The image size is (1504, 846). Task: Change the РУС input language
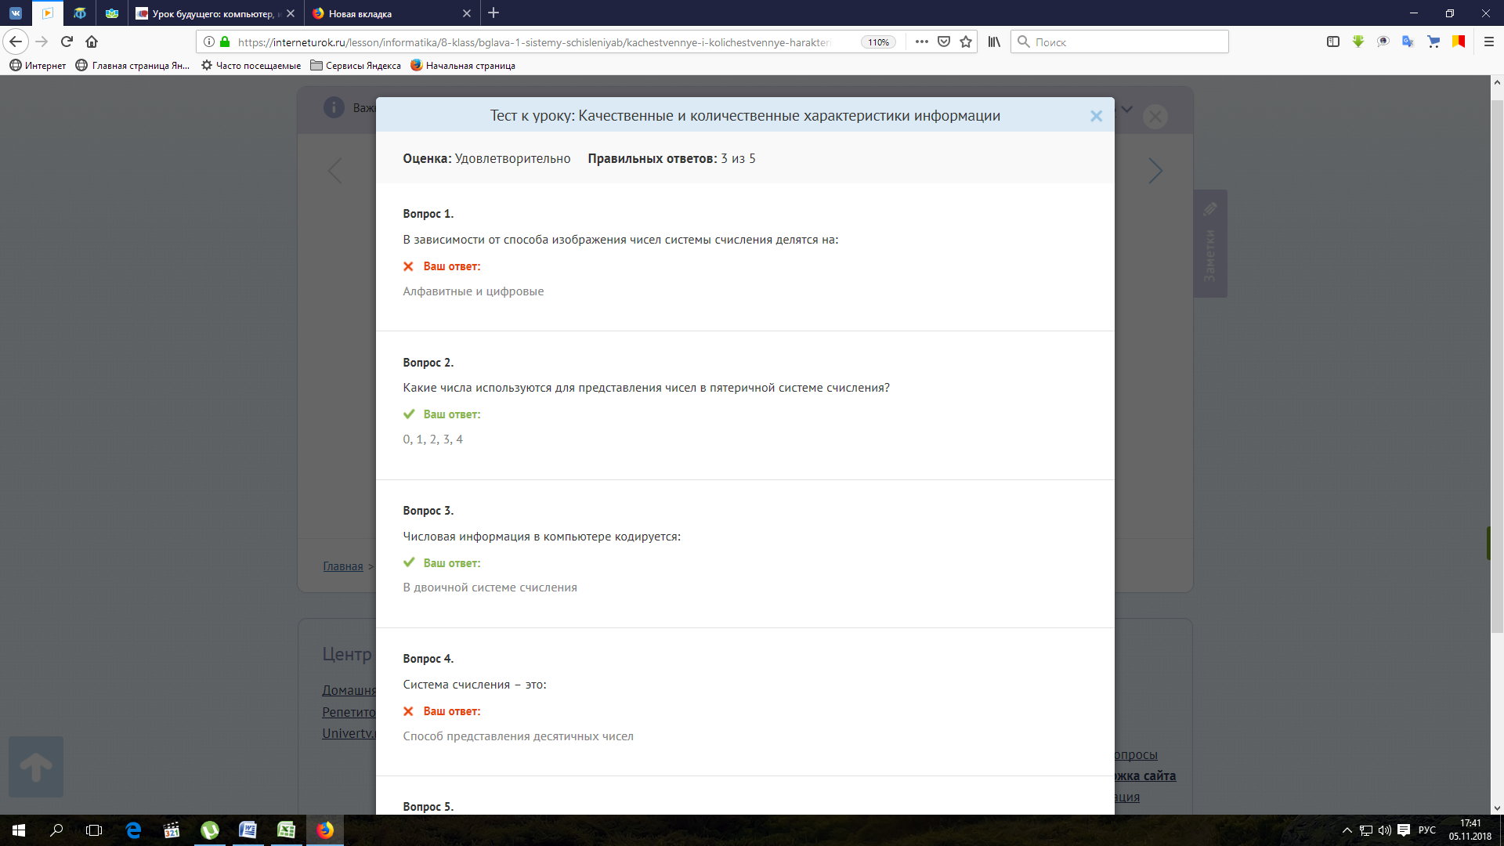tap(1427, 830)
